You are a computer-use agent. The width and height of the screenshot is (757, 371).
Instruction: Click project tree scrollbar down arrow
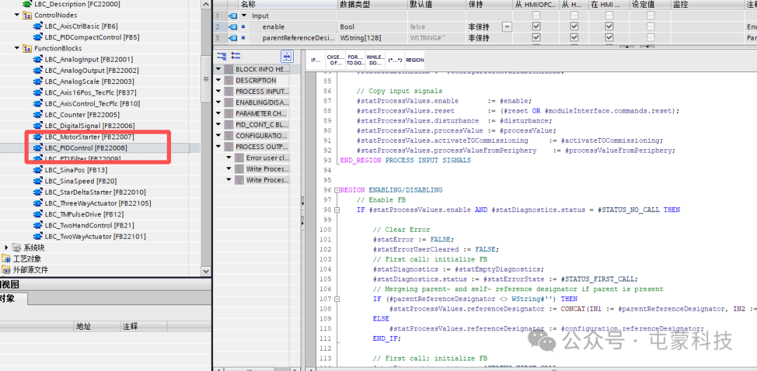(x=205, y=271)
